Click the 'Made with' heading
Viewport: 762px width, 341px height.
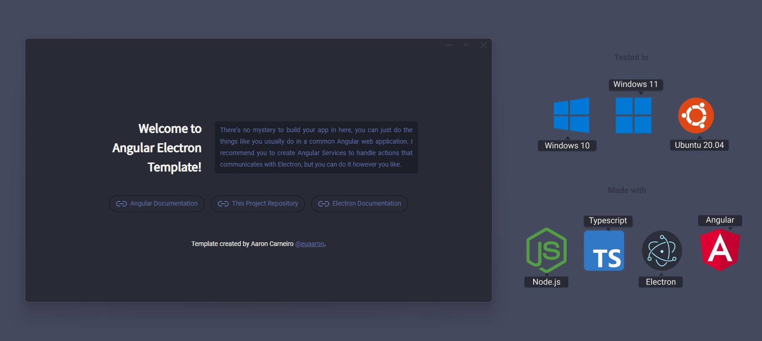coord(627,190)
